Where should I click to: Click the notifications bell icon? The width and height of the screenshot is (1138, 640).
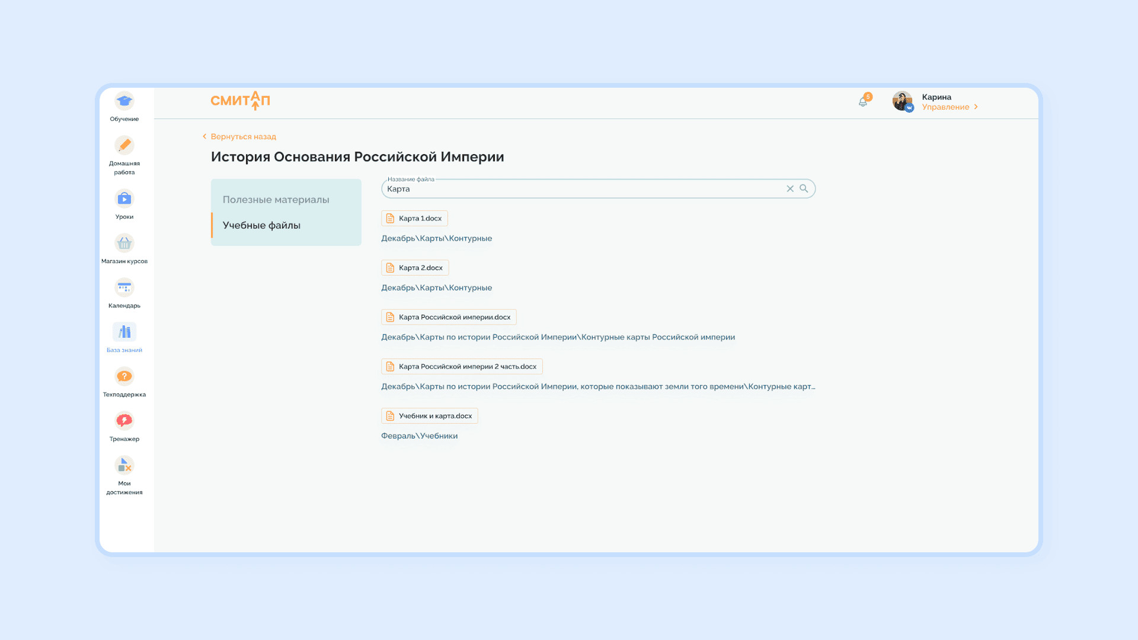click(863, 102)
